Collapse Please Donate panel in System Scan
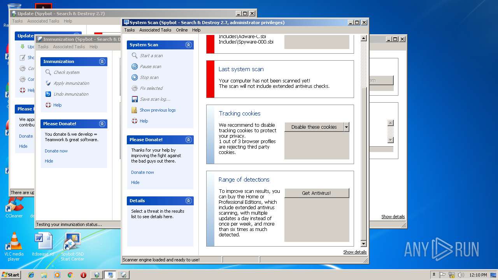498x280 pixels. point(189,140)
